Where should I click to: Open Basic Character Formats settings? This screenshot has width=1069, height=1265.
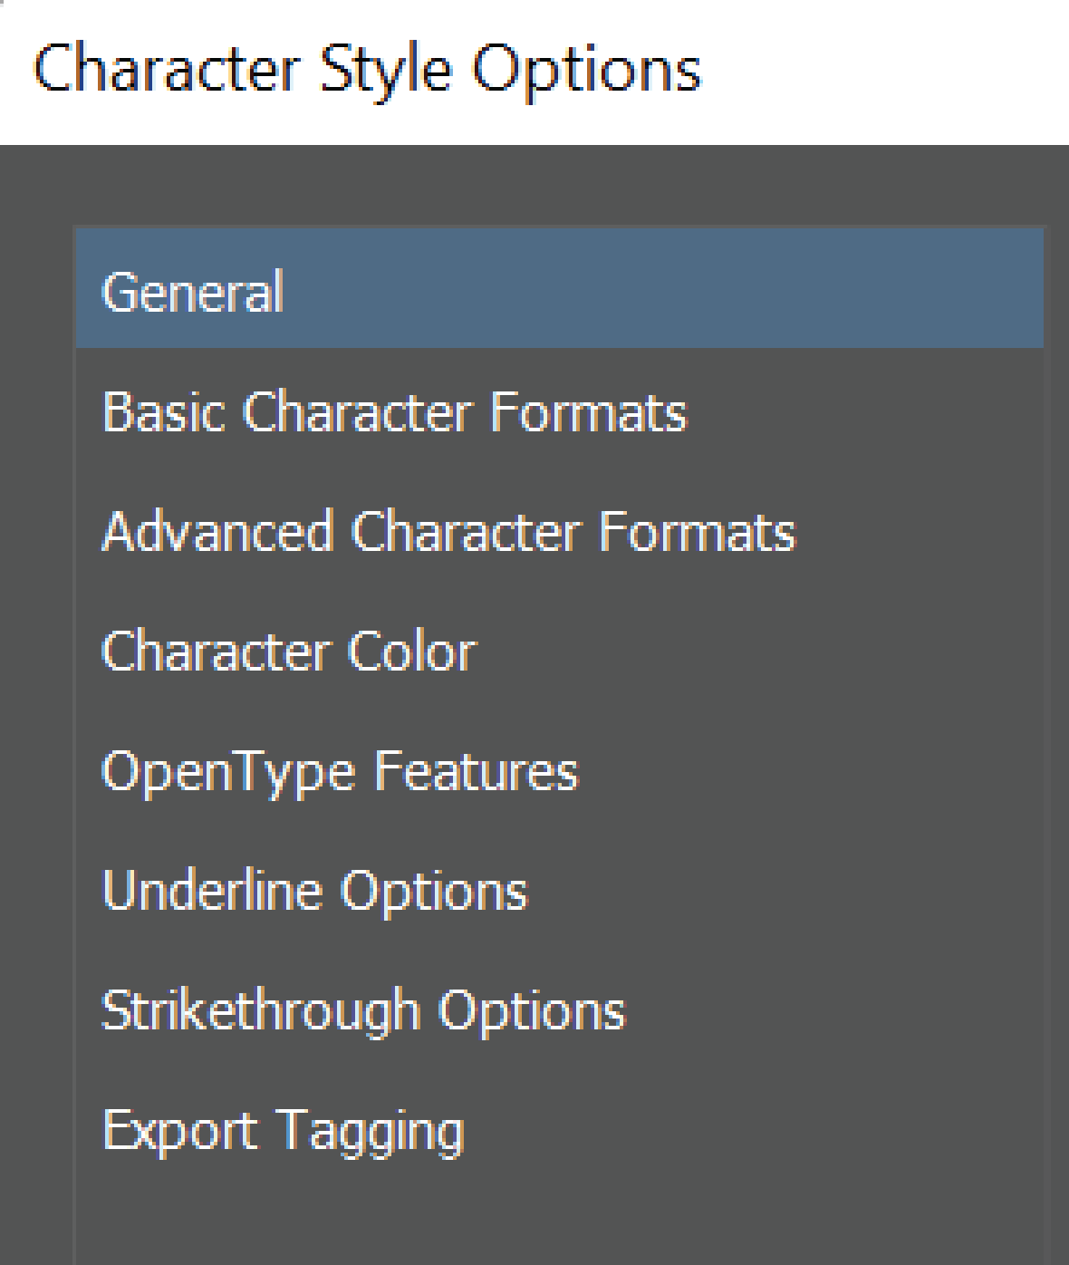(395, 411)
